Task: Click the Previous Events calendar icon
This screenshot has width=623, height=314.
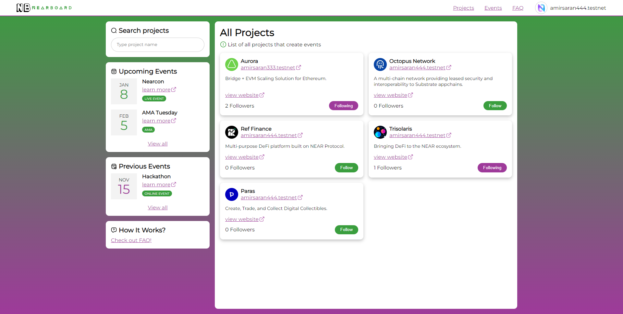Action: pos(114,166)
